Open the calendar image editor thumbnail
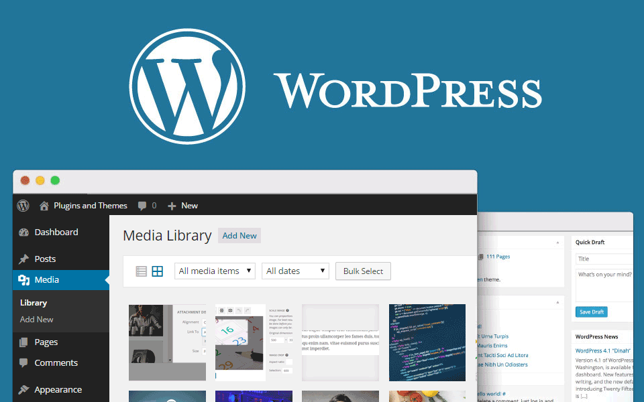 click(x=254, y=342)
